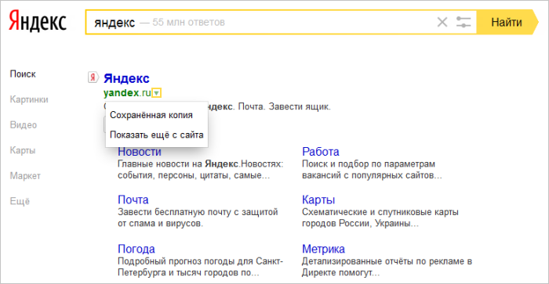The width and height of the screenshot is (549, 284).
Task: Switch to Картинки section
Action: click(29, 99)
